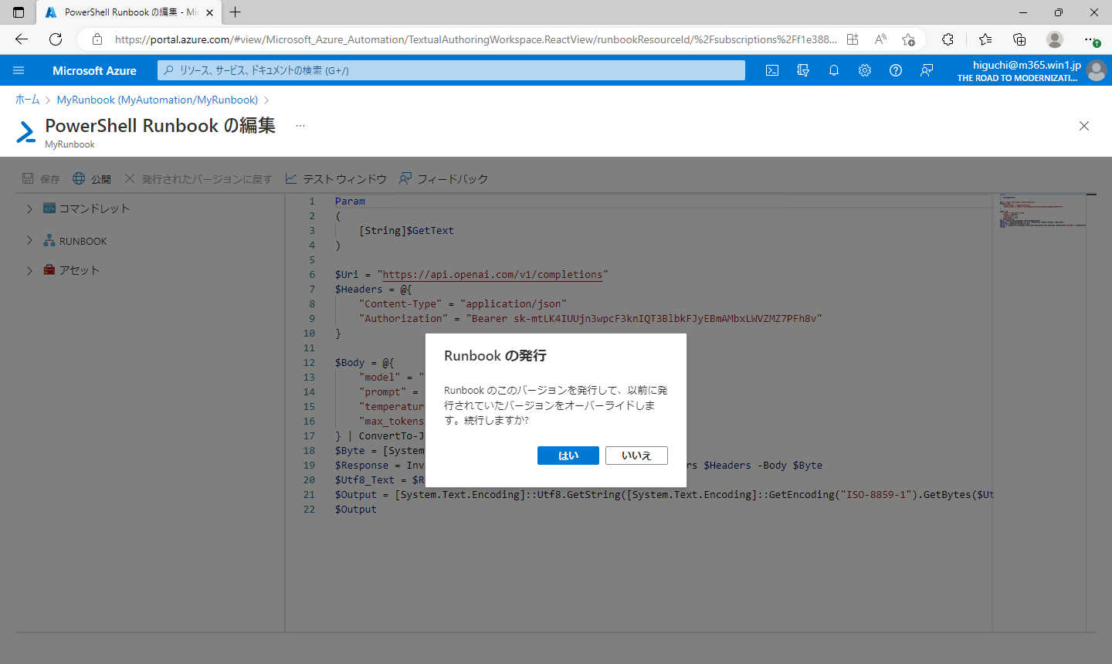Click the $Output text on line 22
Image resolution: width=1112 pixels, height=664 pixels.
point(356,509)
